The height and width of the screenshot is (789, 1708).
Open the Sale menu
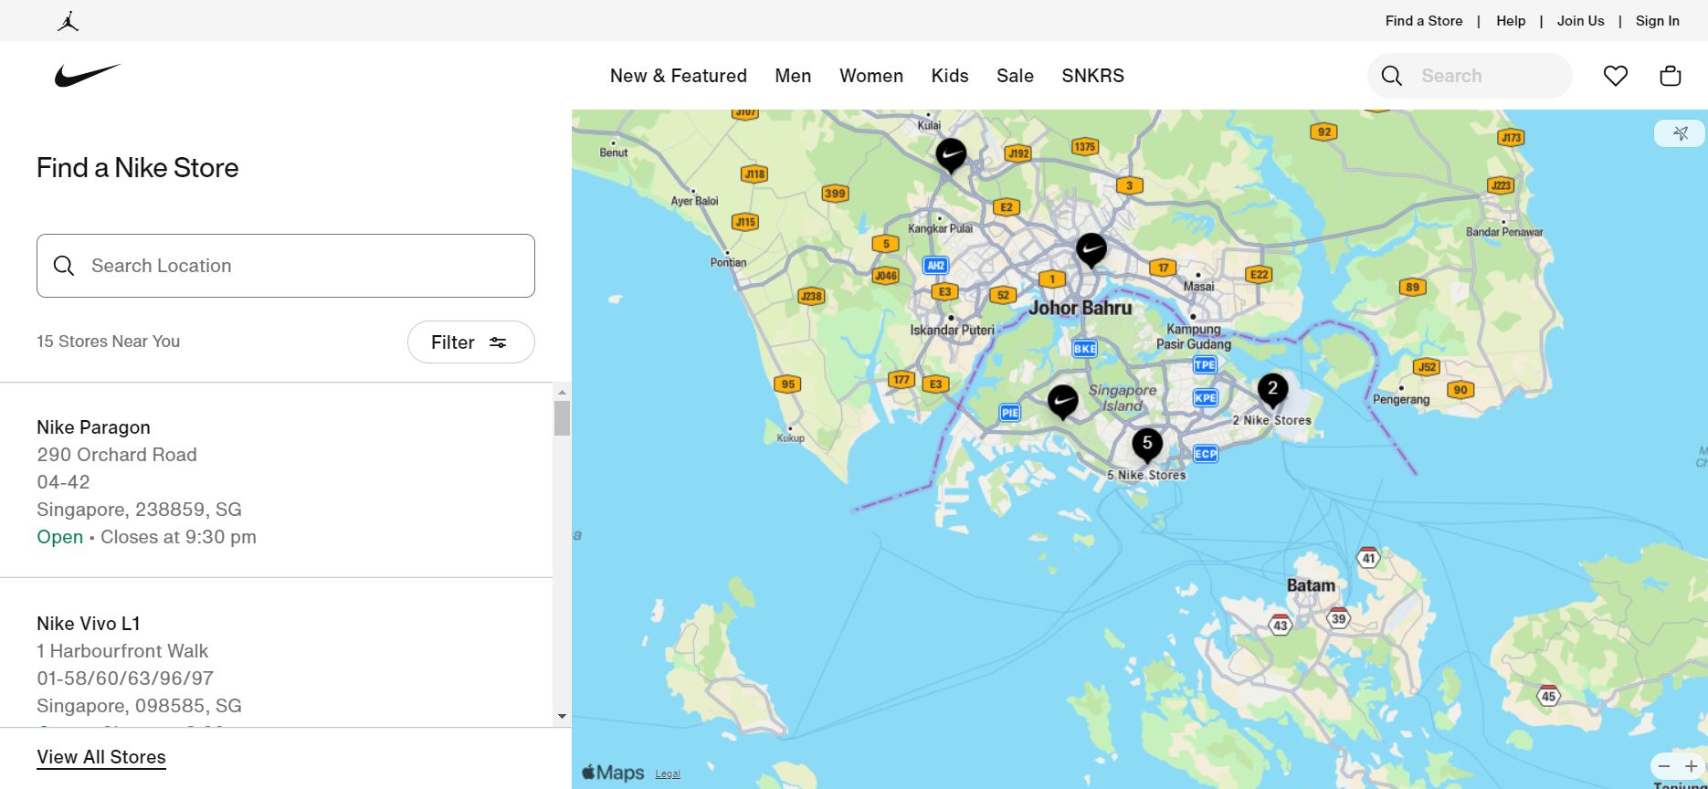point(1015,76)
